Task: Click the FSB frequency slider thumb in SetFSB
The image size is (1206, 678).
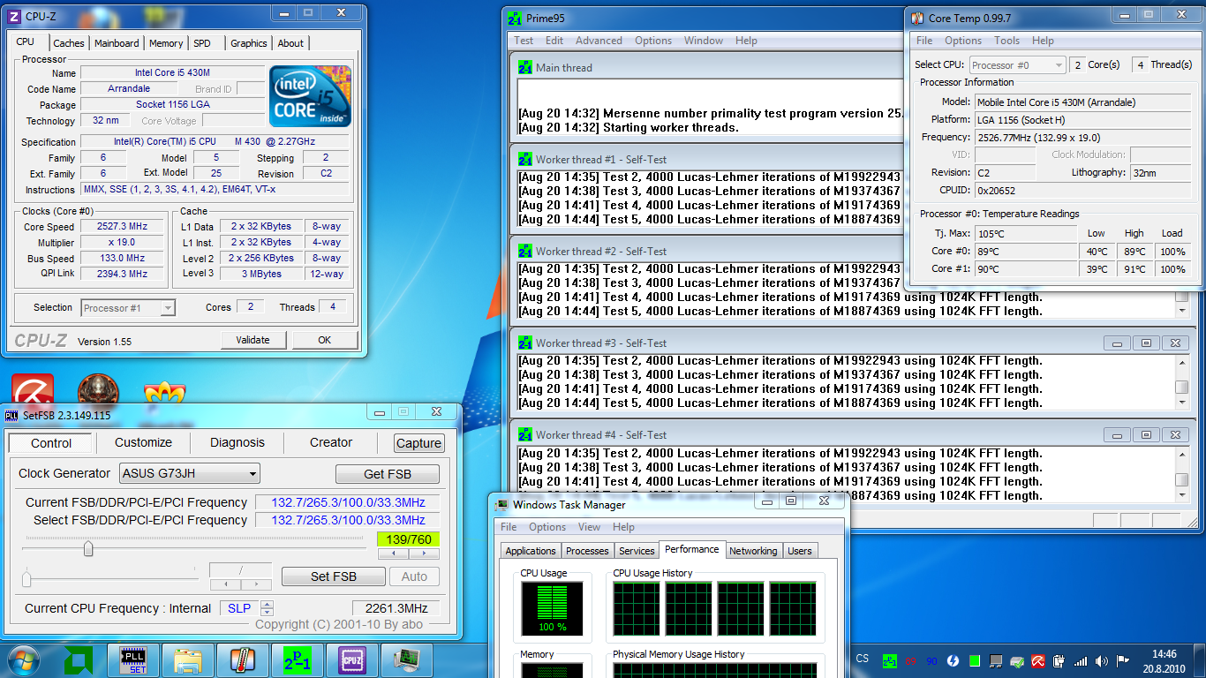Action: [x=88, y=549]
